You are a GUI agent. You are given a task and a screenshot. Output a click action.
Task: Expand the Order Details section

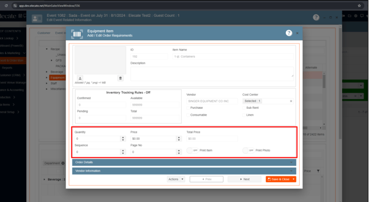(x=184, y=162)
